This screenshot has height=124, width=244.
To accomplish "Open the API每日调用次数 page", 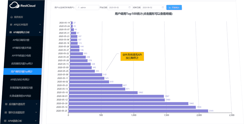I will tap(21, 40).
